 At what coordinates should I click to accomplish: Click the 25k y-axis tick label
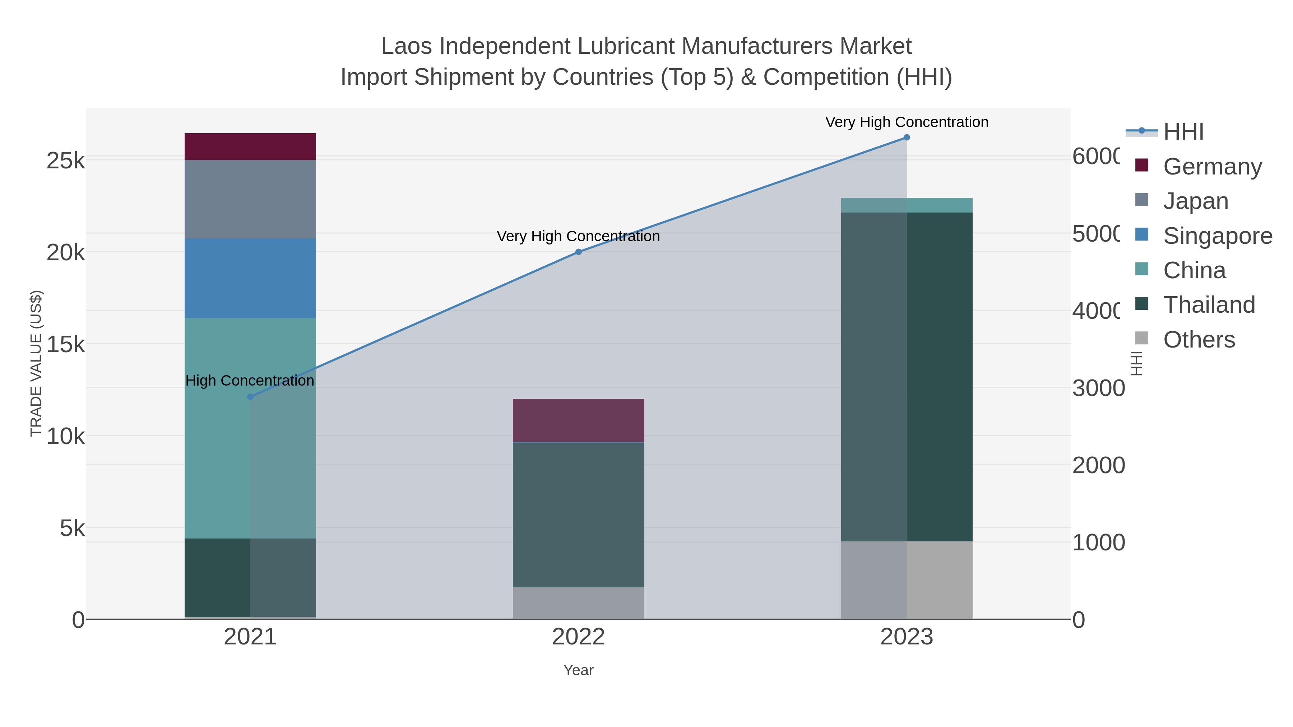66,161
